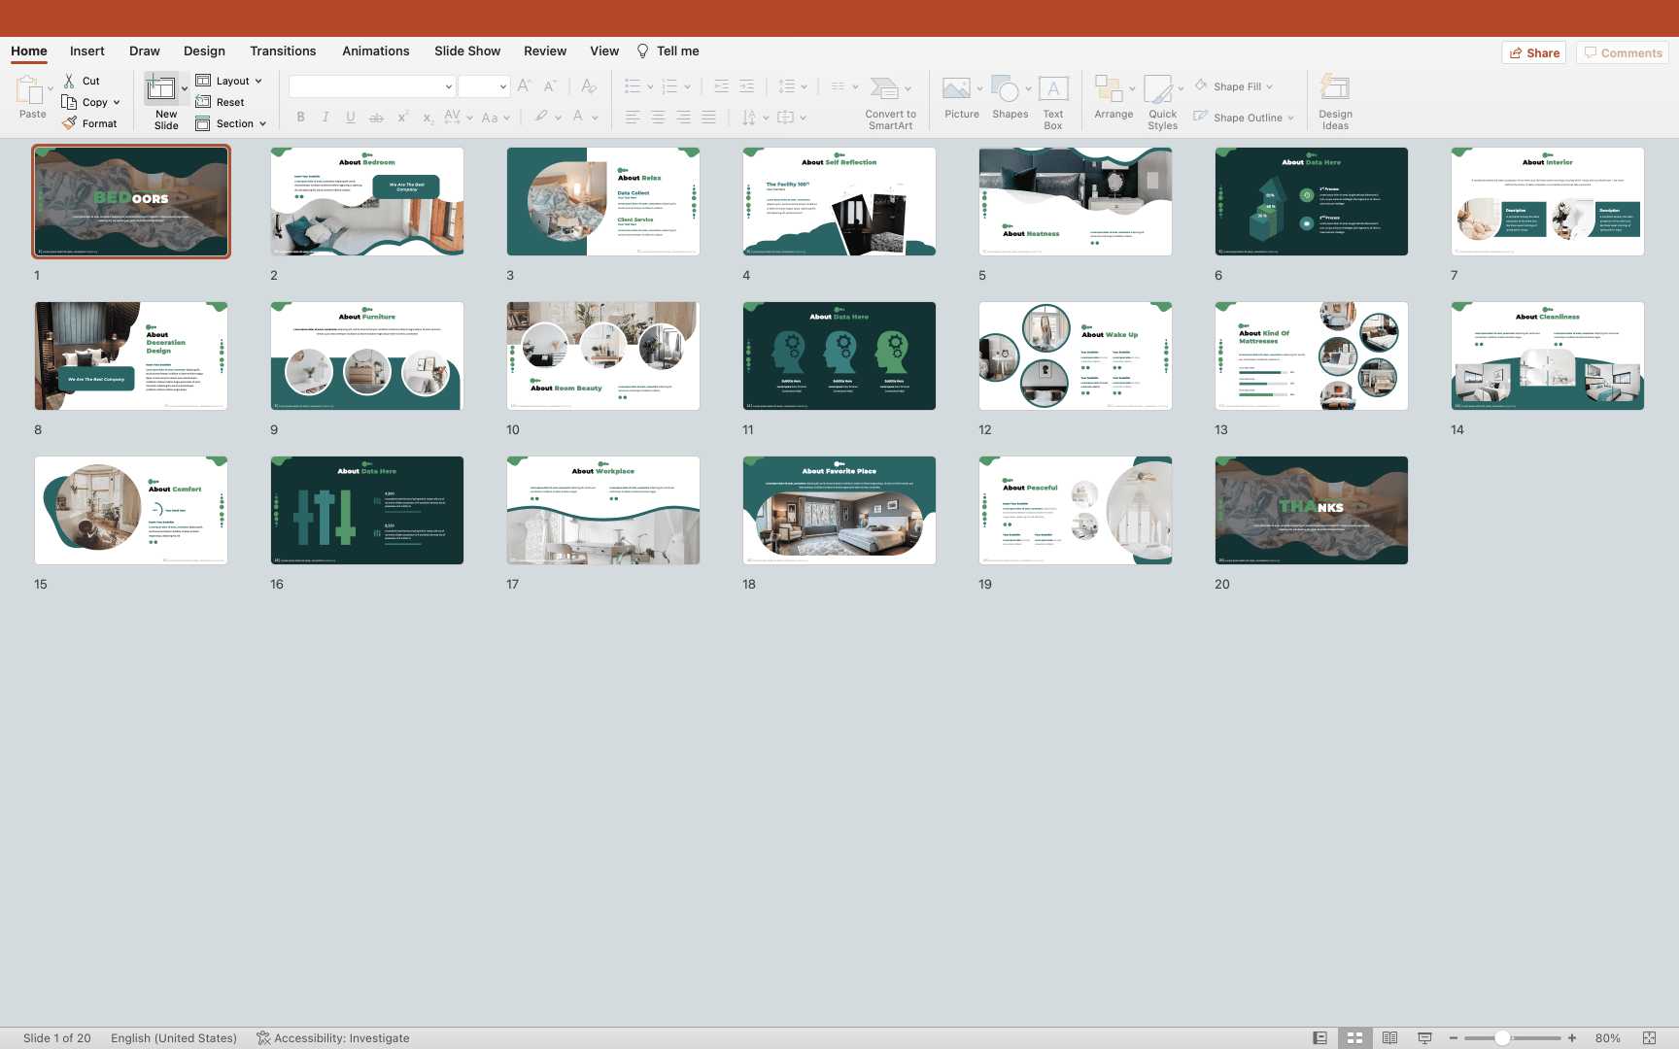Insert a Text Box
Image resolution: width=1679 pixels, height=1049 pixels.
coord(1052,102)
